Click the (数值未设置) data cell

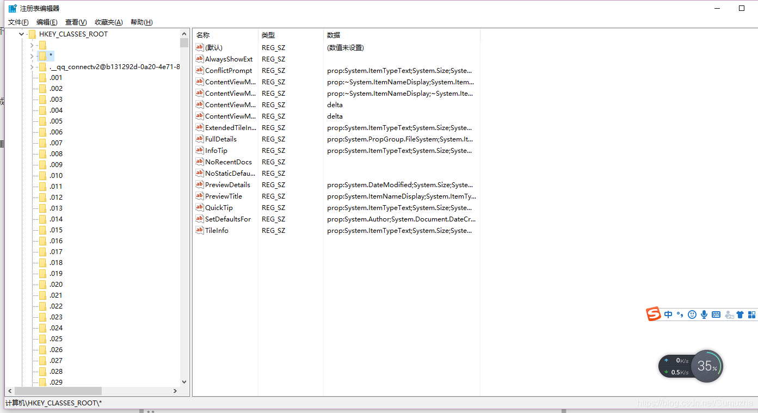coord(346,47)
